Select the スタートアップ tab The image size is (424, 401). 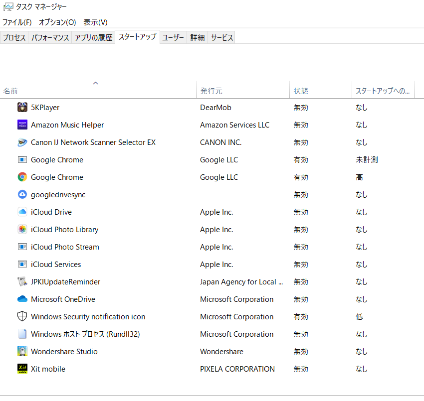[137, 36]
